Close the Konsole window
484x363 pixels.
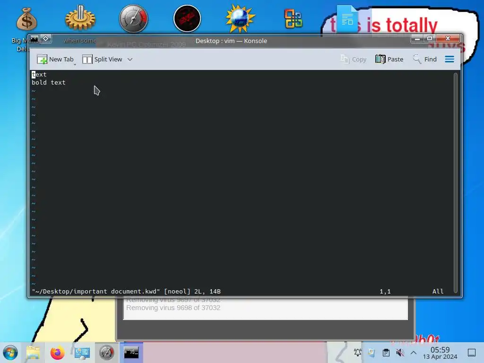tap(448, 39)
